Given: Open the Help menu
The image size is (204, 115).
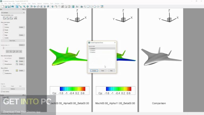Looking at the screenshot, I should [62, 3].
